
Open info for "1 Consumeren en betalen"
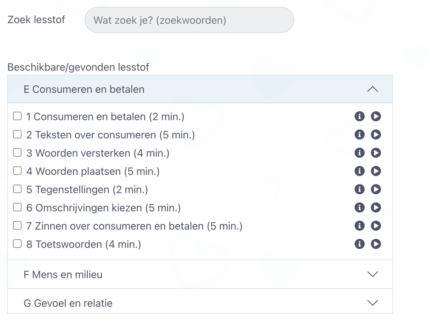click(360, 116)
